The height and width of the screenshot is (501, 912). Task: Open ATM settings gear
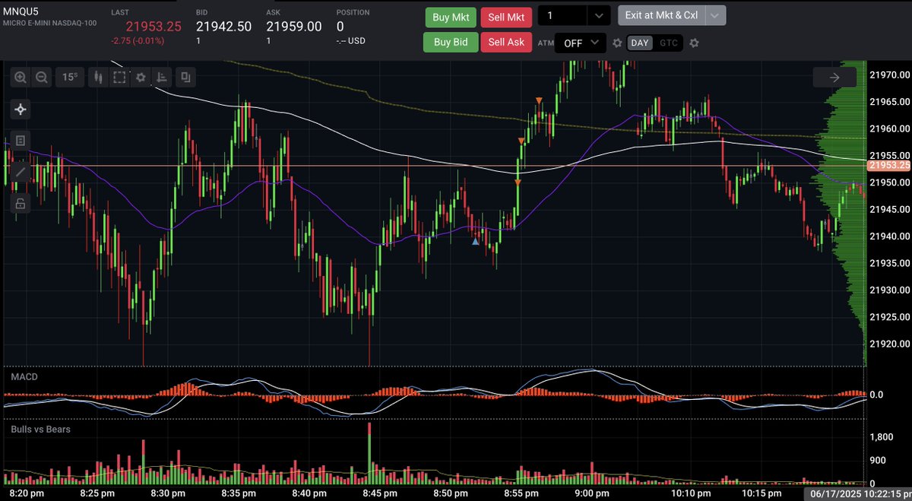[618, 43]
